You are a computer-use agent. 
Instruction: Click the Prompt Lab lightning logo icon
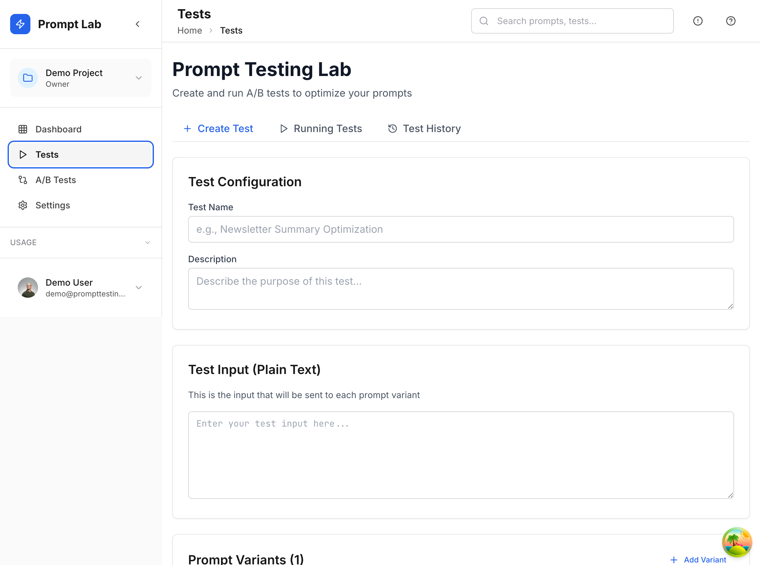[x=20, y=24]
